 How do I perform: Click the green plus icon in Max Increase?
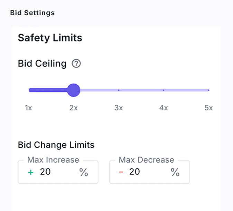[31, 172]
